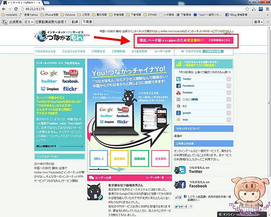
Task: Click the pink beta free registration banner
Action: coord(185,40)
